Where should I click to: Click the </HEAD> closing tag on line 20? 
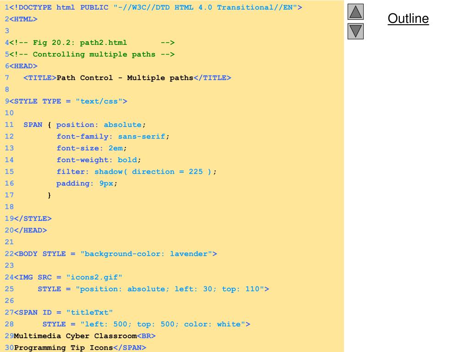[31, 231]
